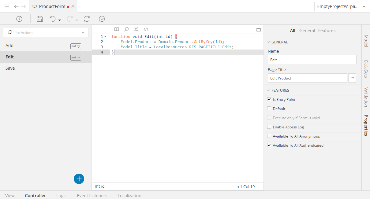
Task: Click the shuffle arrows icon in editor
Action: 136,29
